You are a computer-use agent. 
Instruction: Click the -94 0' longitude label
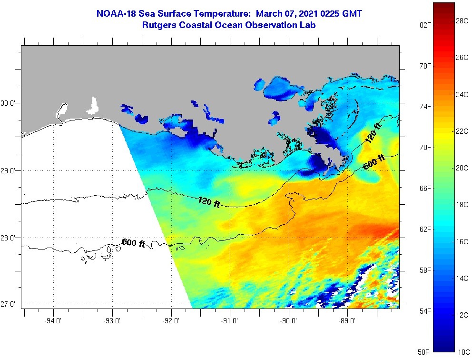coord(53,321)
